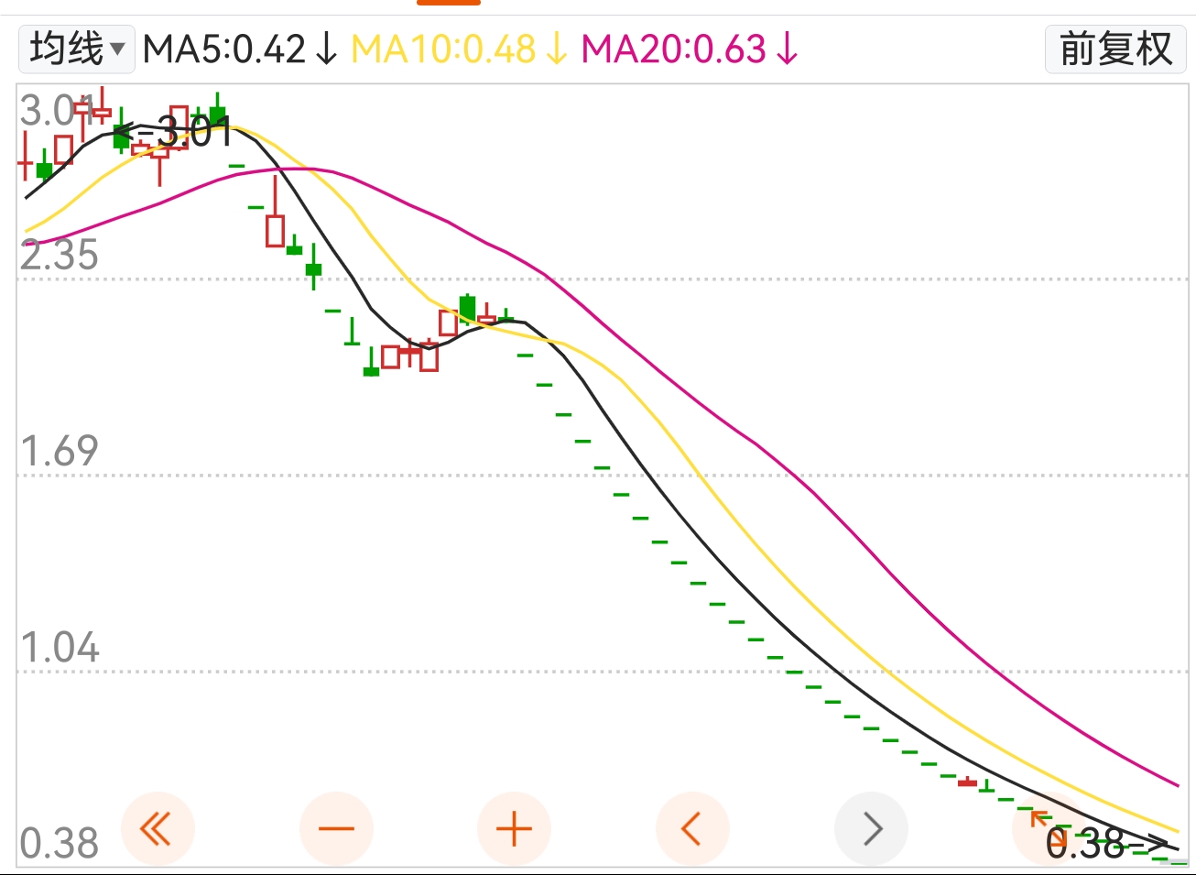This screenshot has height=875, width=1196.
Task: Select the MA10:0.48 moving average label
Action: pyautogui.click(x=460, y=49)
